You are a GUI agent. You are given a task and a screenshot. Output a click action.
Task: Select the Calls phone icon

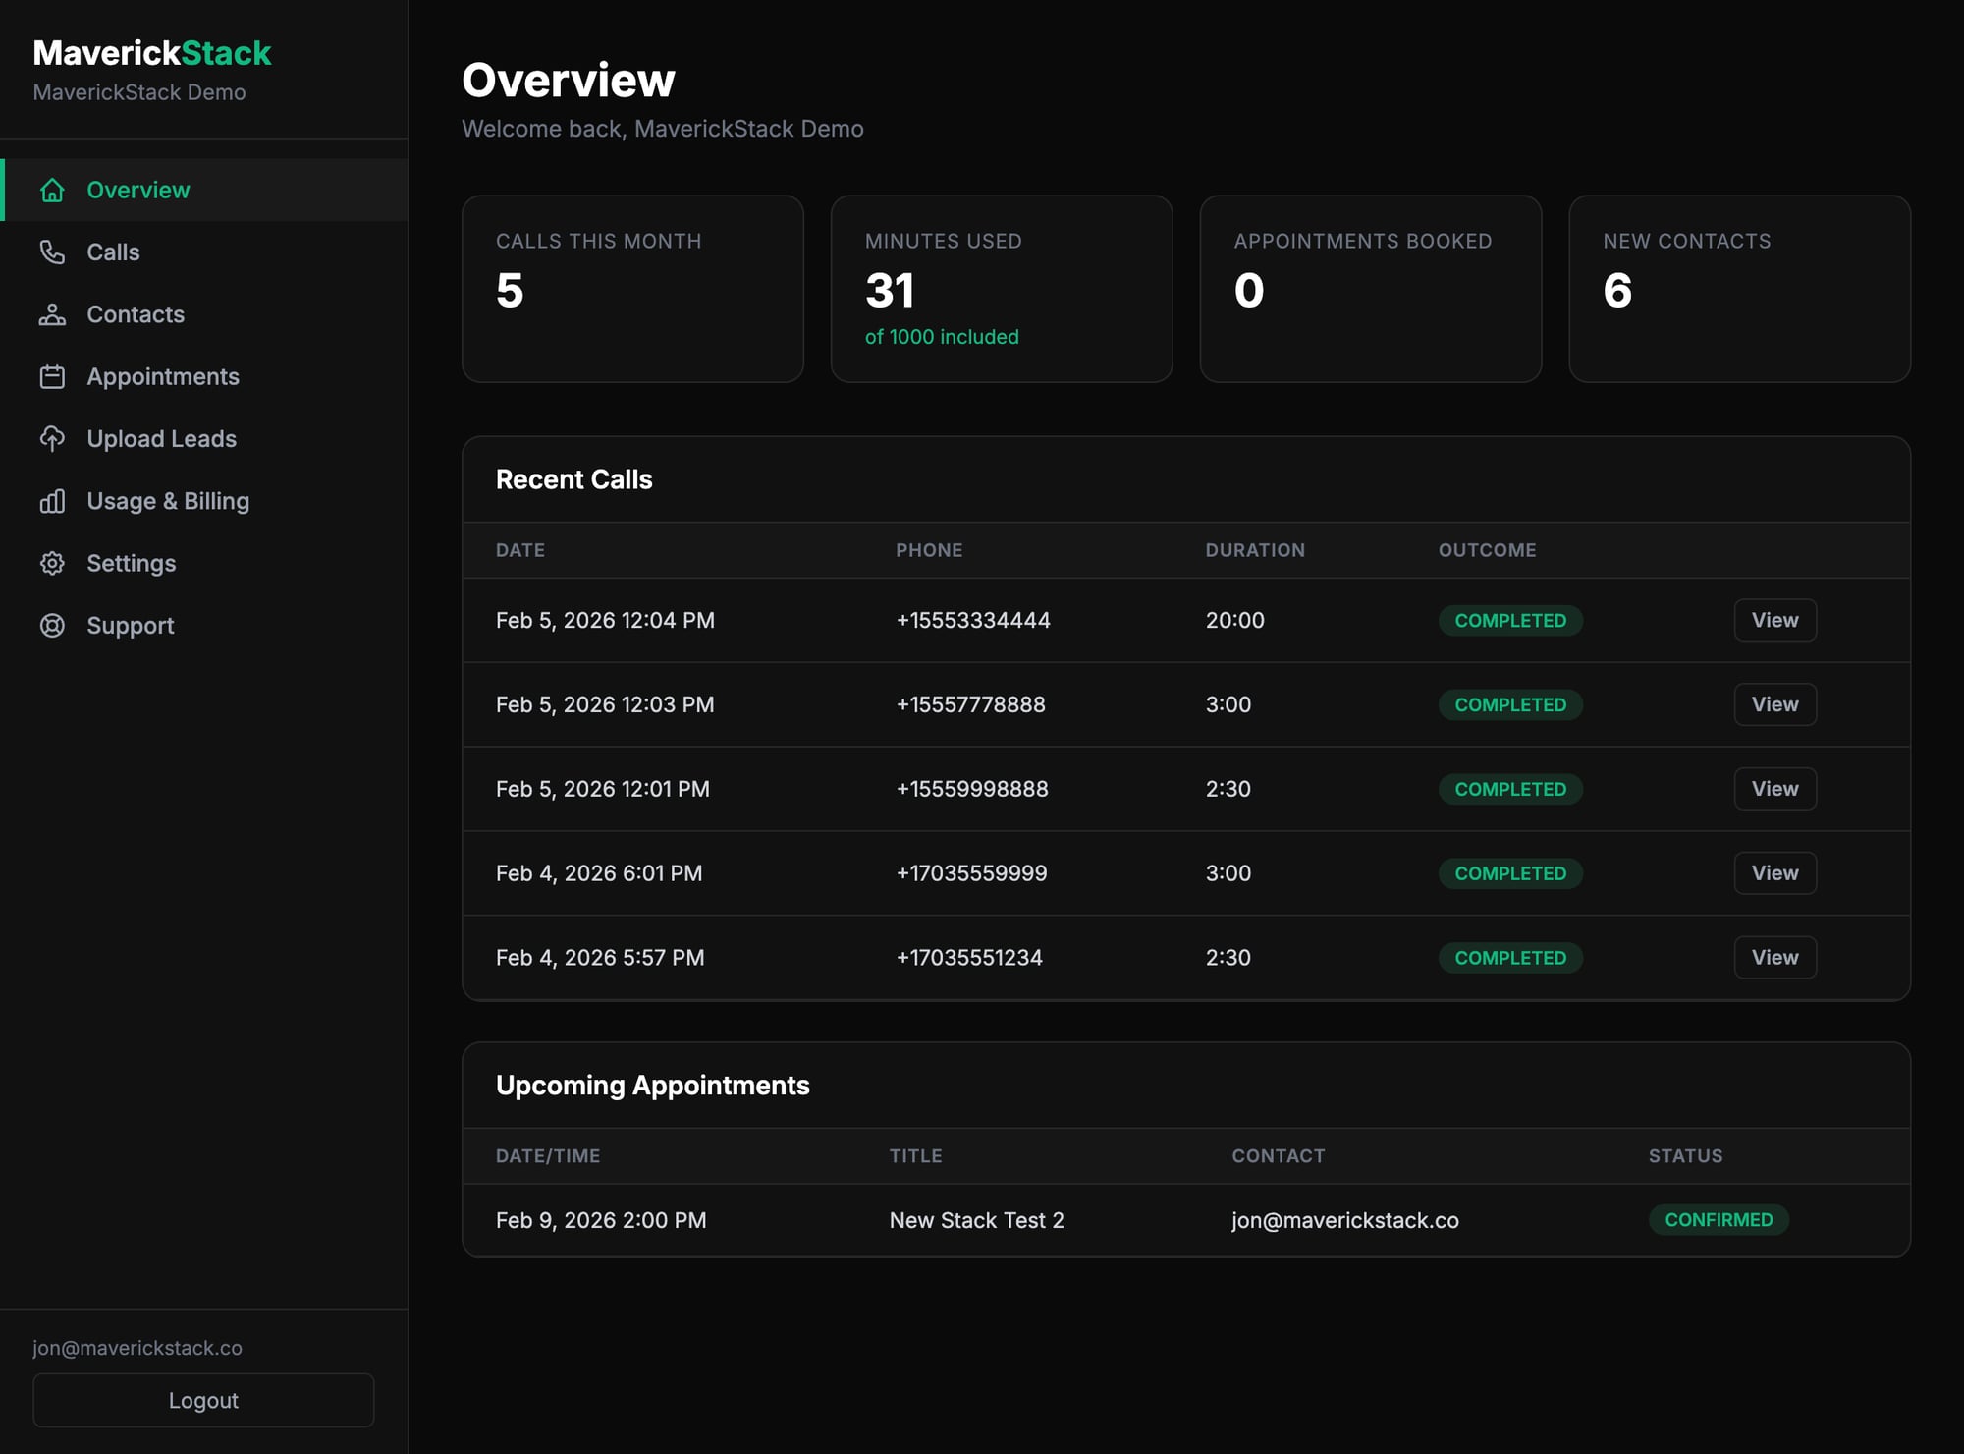point(52,252)
